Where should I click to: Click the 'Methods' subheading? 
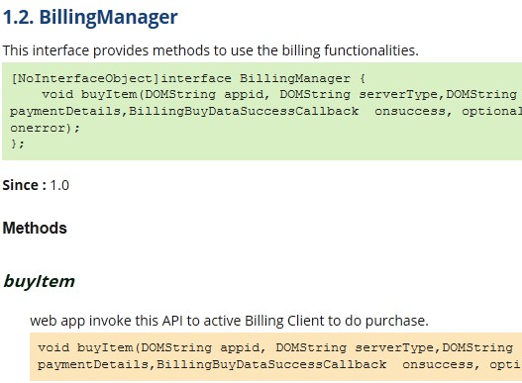(35, 229)
